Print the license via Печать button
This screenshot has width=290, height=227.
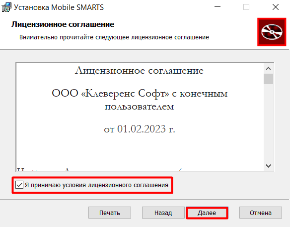pos(110,213)
